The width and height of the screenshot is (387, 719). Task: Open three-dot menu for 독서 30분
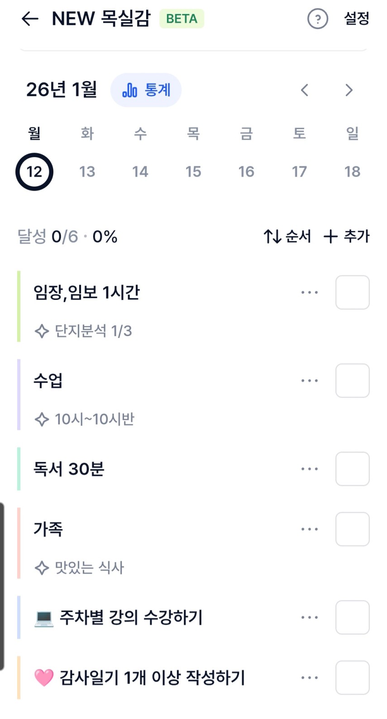[310, 469]
